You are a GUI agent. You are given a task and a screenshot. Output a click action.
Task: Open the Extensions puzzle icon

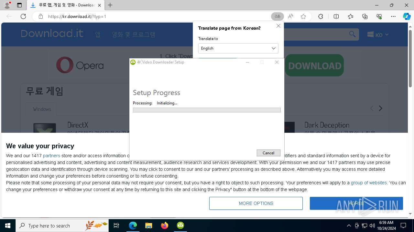pos(321,16)
